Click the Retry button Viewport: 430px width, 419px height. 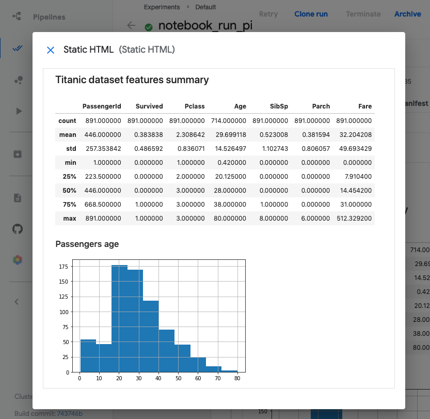268,14
